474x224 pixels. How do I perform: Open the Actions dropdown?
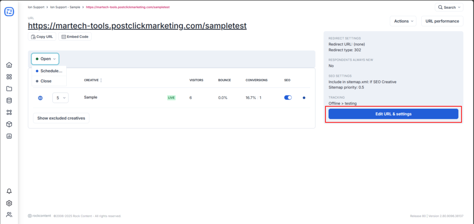point(403,21)
